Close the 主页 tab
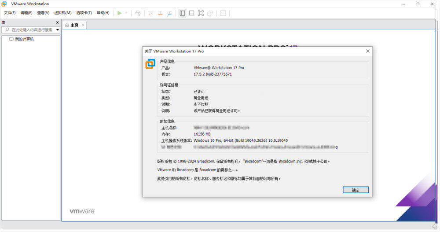 click(83, 25)
